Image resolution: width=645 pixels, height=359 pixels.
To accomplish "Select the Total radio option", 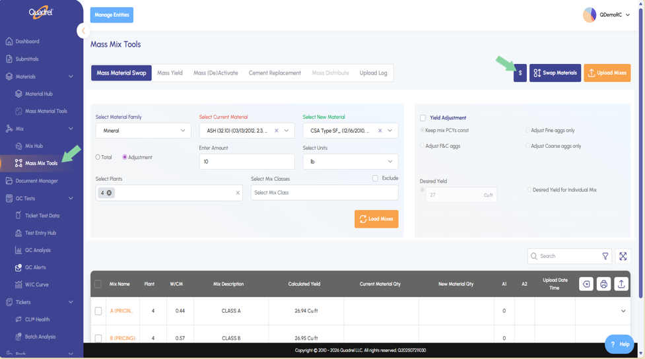I will pyautogui.click(x=98, y=157).
